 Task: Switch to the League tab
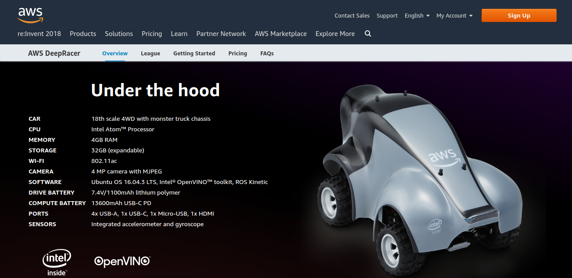(x=151, y=53)
